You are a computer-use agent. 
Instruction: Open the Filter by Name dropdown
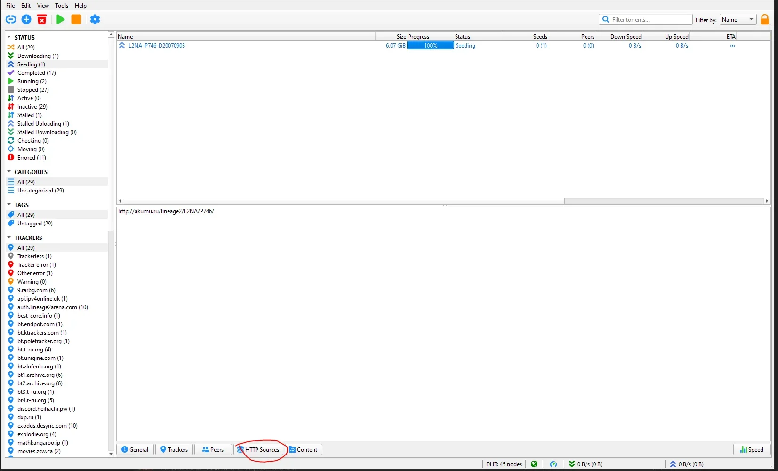pyautogui.click(x=738, y=19)
